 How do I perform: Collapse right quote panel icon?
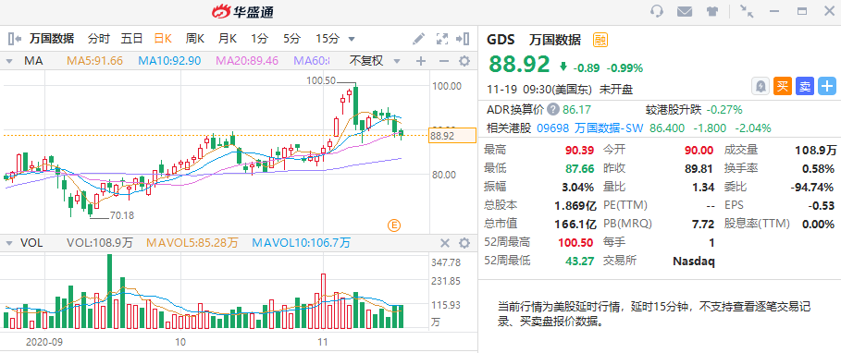(463, 39)
